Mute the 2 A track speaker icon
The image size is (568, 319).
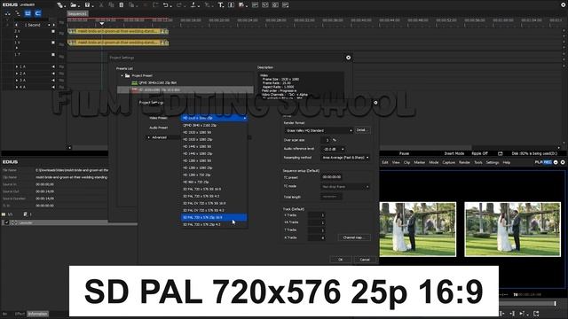53,74
